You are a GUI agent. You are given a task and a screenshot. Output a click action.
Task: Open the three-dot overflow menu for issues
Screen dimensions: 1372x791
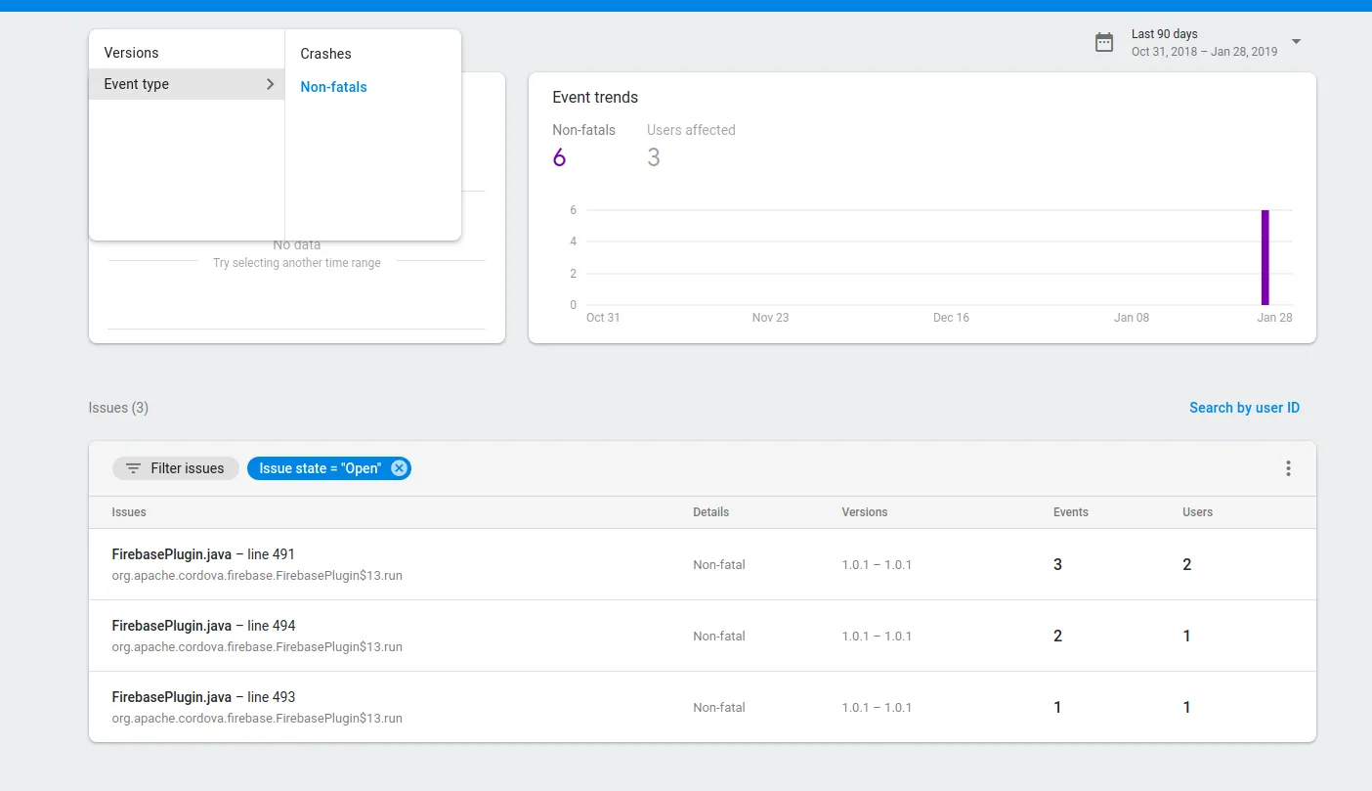click(1288, 468)
